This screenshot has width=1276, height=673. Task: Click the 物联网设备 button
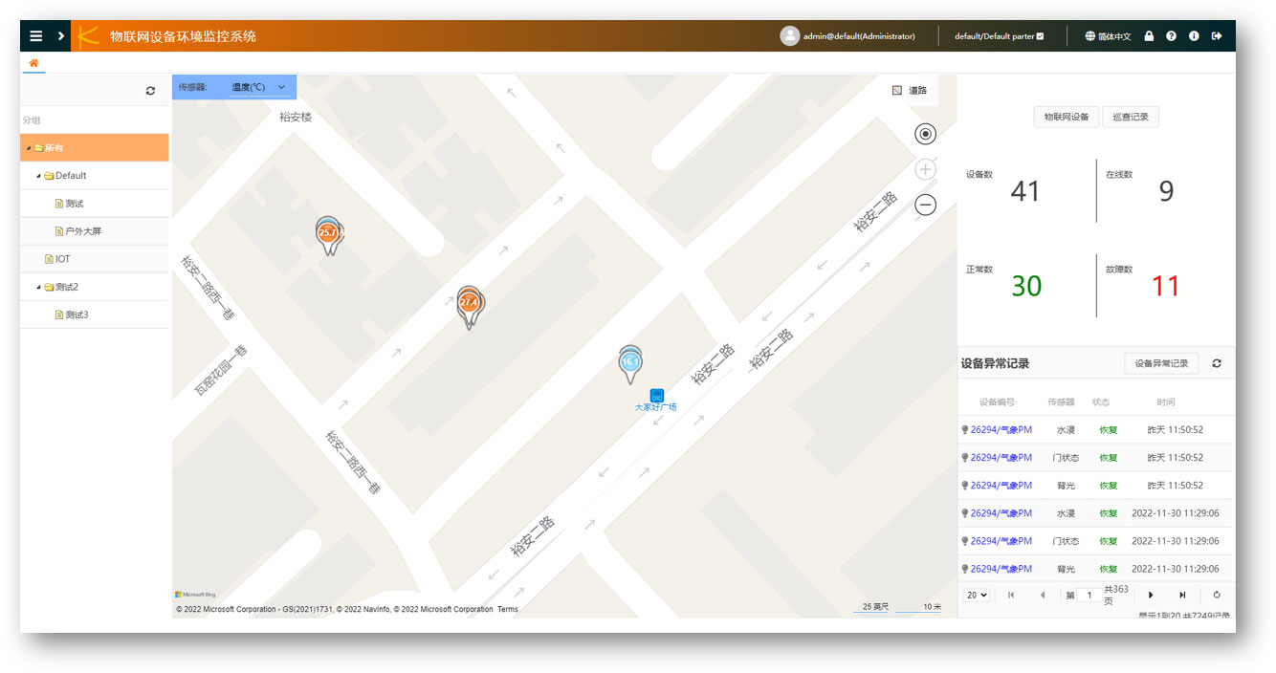1066,118
